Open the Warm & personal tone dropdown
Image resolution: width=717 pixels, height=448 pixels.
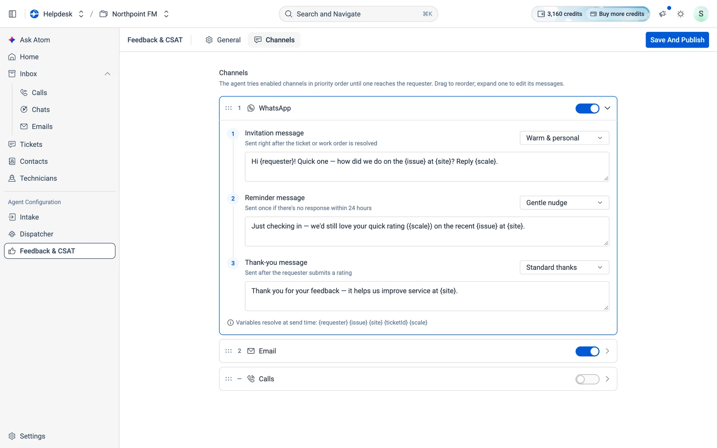click(564, 138)
